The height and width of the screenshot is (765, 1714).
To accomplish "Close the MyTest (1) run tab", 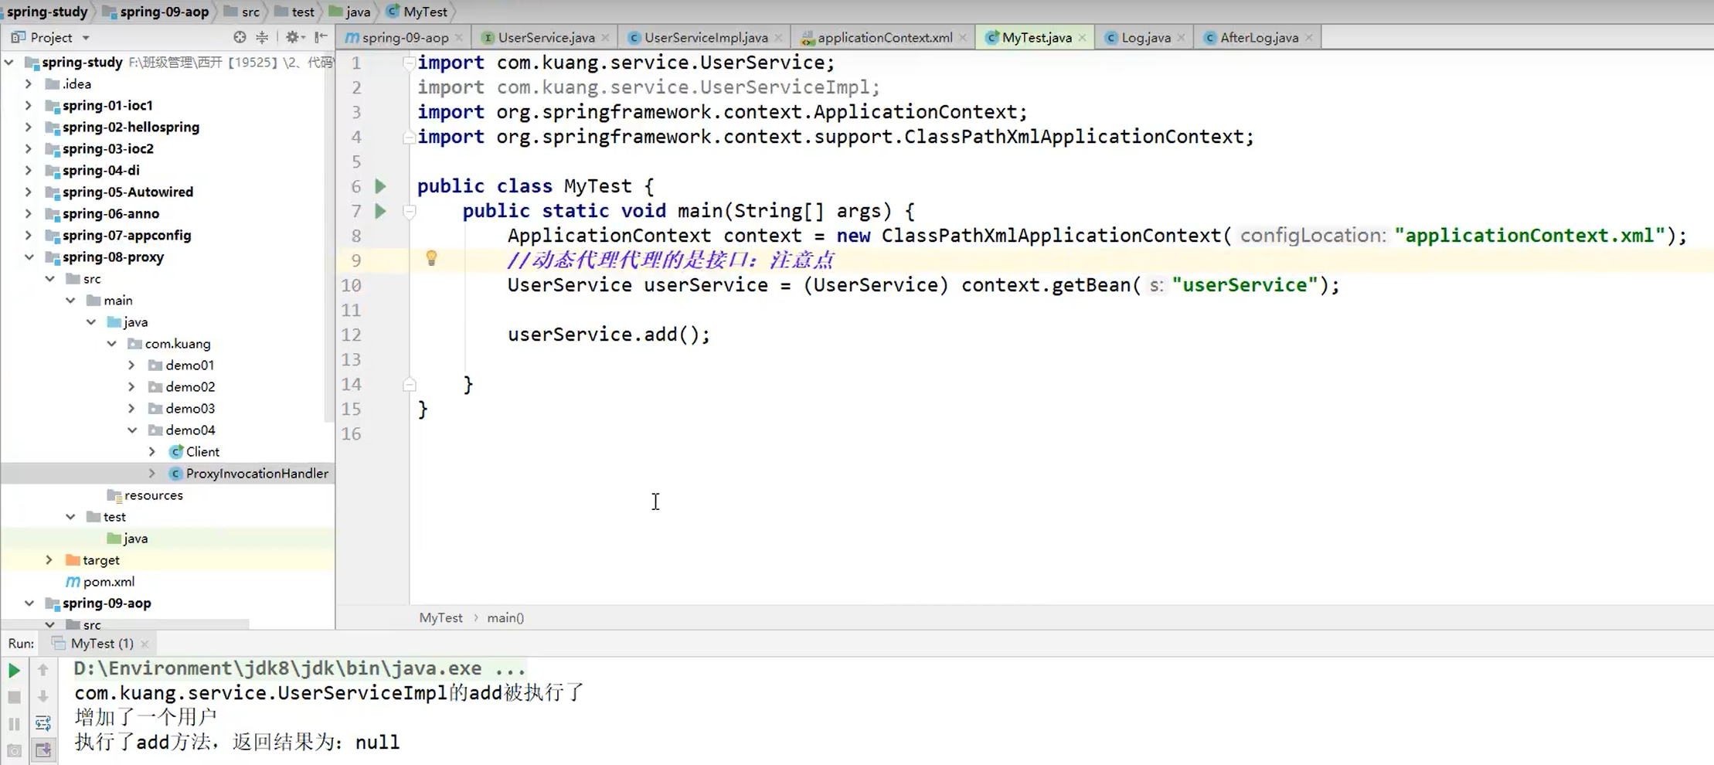I will click(145, 644).
